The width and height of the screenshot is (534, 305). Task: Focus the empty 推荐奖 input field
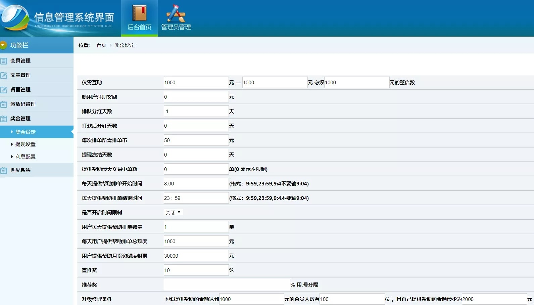coord(227,285)
